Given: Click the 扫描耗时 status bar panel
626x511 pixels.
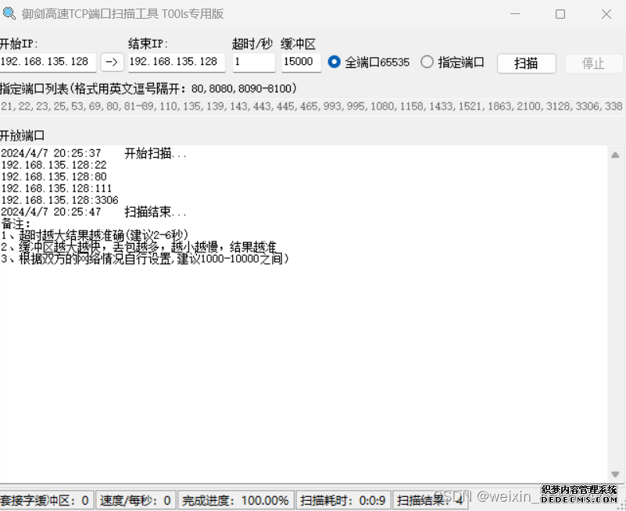Looking at the screenshot, I should (x=343, y=500).
